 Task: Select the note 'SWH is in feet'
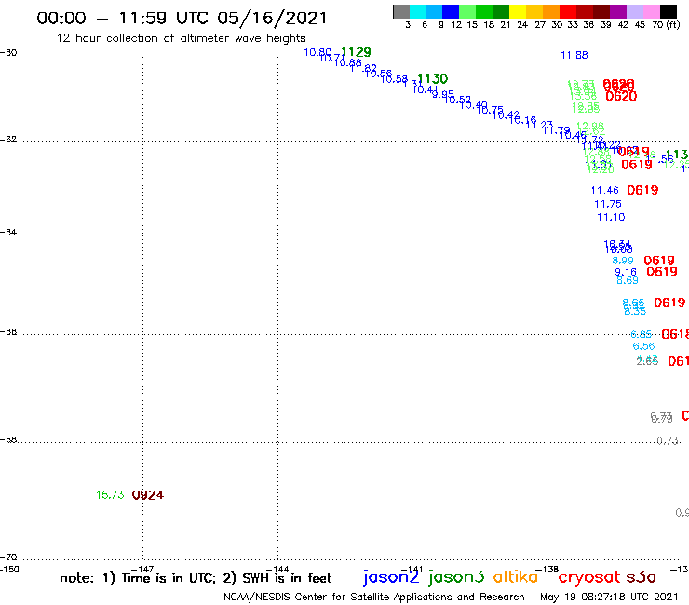pyautogui.click(x=287, y=578)
